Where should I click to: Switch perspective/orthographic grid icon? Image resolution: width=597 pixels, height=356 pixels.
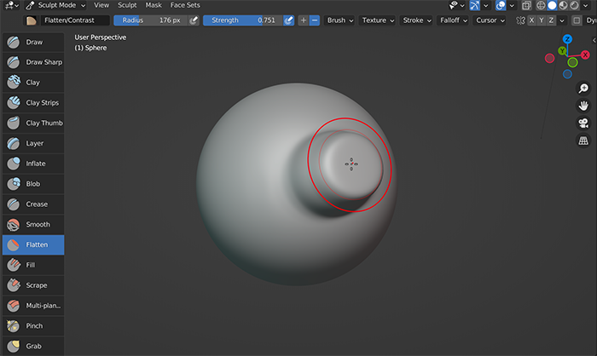tap(583, 141)
